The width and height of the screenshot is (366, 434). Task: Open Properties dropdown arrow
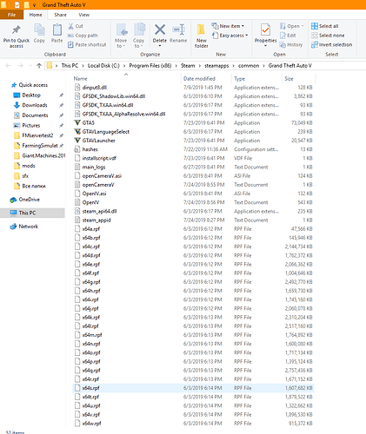(x=265, y=45)
